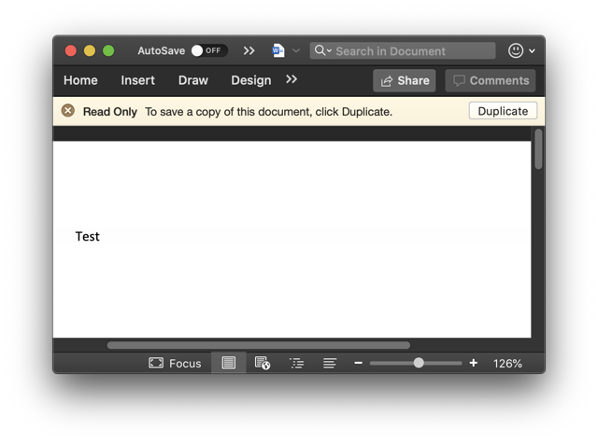Switch to Outline view

coord(296,363)
